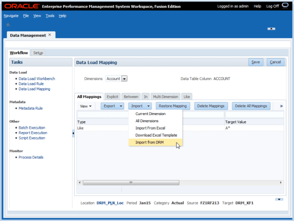Open the View menu dropdown in toolbar

[x=86, y=106]
